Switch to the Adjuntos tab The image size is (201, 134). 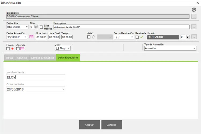22,58
